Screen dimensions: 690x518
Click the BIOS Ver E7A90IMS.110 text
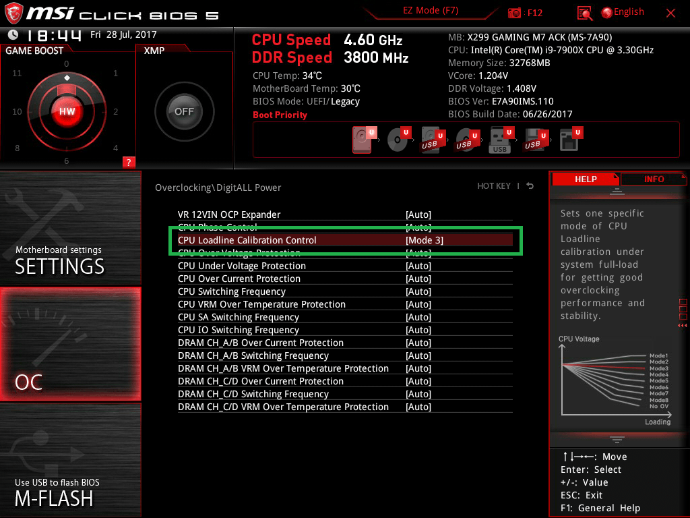click(501, 101)
